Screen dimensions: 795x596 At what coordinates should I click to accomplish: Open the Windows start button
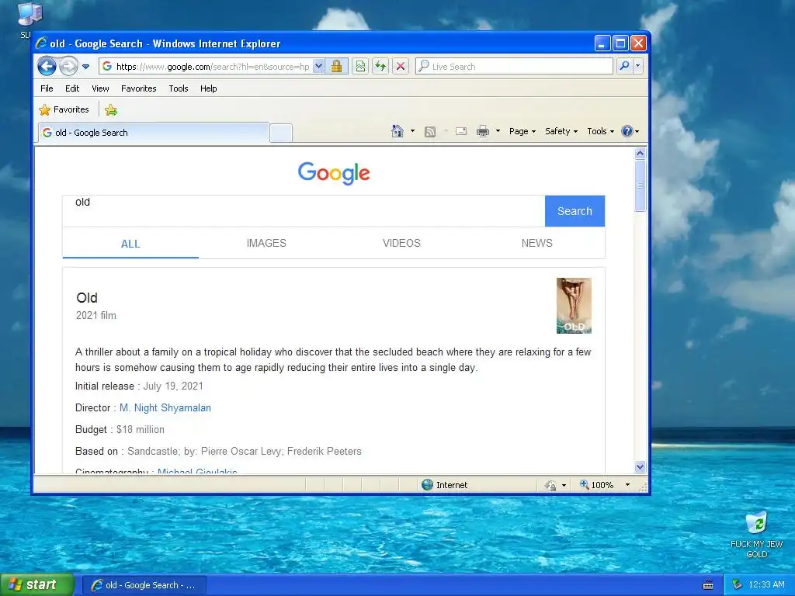point(37,585)
